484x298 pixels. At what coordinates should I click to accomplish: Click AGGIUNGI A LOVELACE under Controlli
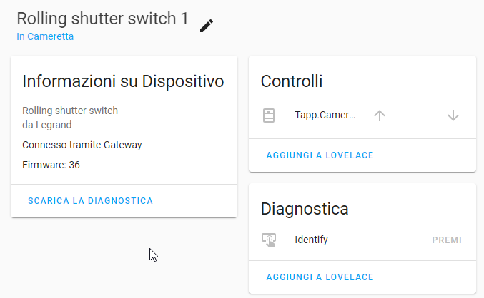[320, 155]
